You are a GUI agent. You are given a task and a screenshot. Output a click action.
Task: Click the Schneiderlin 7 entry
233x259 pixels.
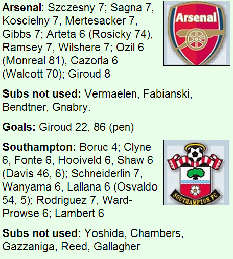click(105, 174)
